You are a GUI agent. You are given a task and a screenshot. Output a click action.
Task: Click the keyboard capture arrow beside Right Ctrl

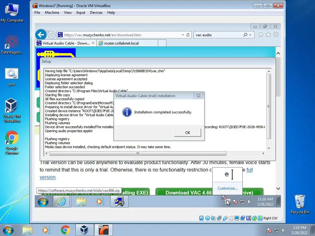[260, 218]
